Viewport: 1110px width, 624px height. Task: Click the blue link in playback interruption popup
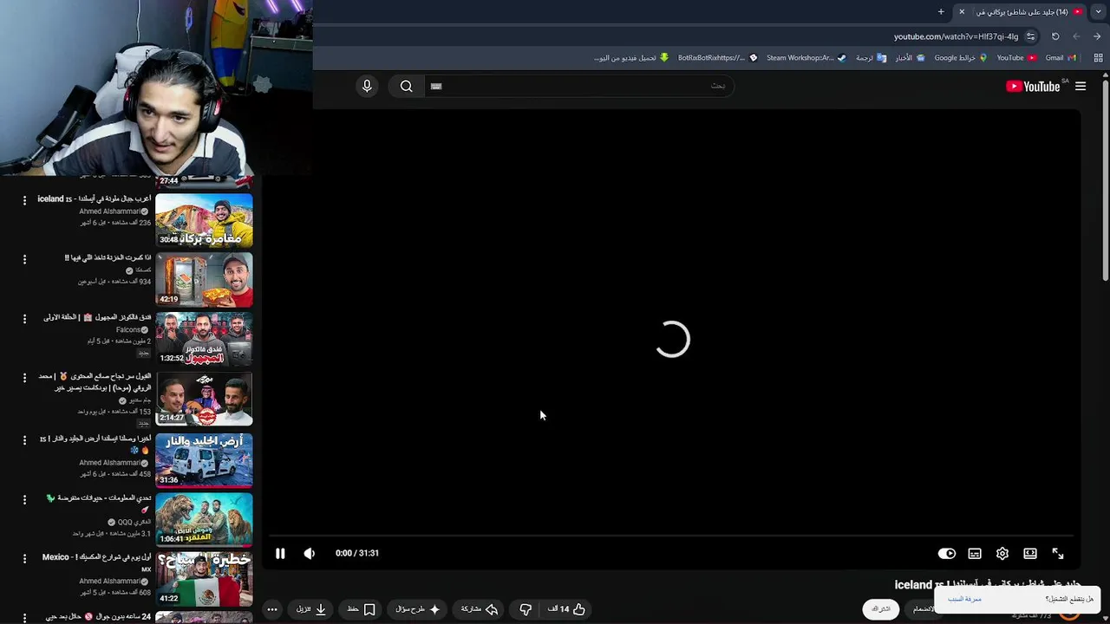point(964,599)
